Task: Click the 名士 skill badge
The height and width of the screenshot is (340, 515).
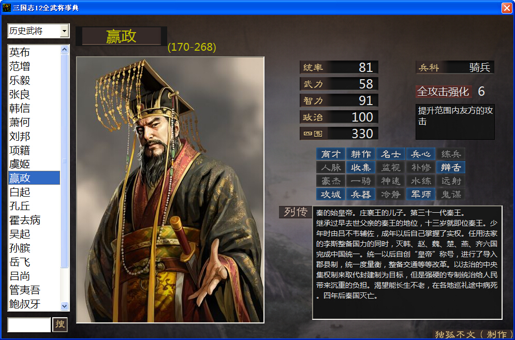Action: point(391,154)
